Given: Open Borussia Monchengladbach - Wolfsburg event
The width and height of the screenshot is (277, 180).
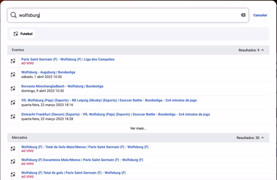Looking at the screenshot, I should [62, 86].
